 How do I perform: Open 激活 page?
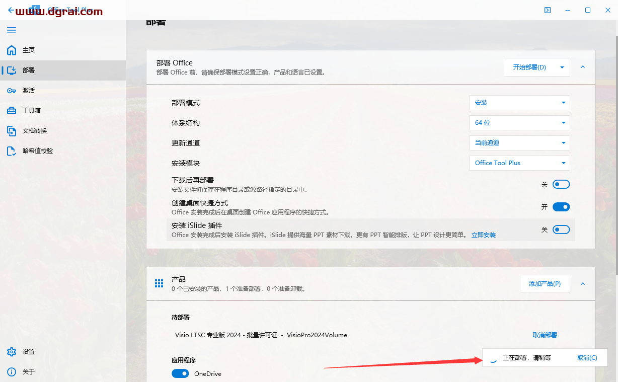pyautogui.click(x=63, y=91)
